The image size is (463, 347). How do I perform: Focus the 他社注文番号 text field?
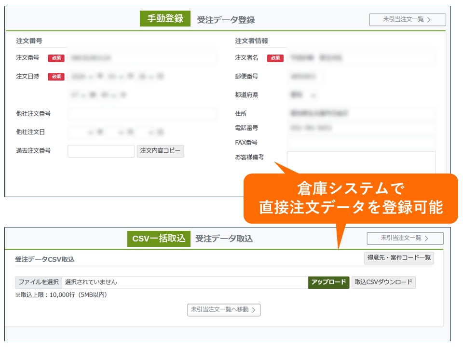tap(142, 114)
